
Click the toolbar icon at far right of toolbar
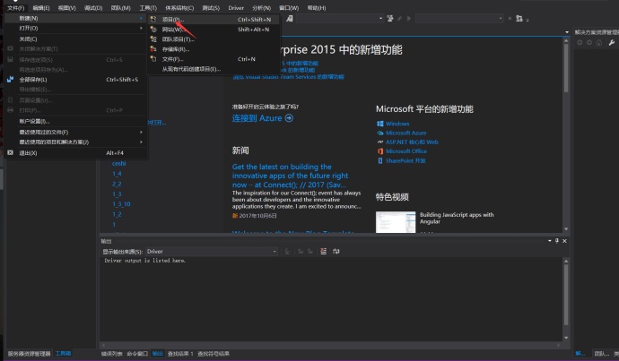point(519,18)
